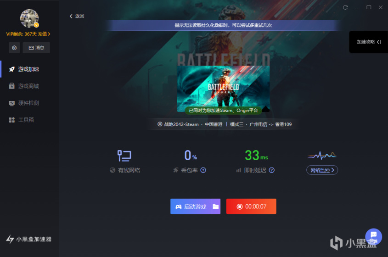Click the wired network connection icon
Screen dimensions: 388x257
pyautogui.click(x=124, y=156)
